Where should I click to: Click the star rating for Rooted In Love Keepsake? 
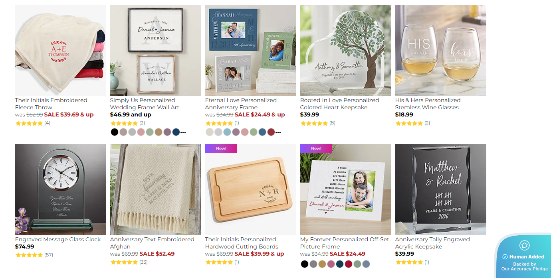[x=314, y=123]
